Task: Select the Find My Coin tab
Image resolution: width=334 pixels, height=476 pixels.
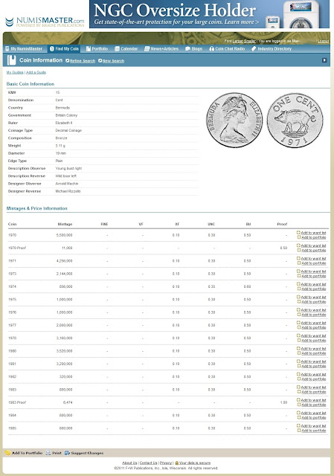Action: click(x=64, y=48)
